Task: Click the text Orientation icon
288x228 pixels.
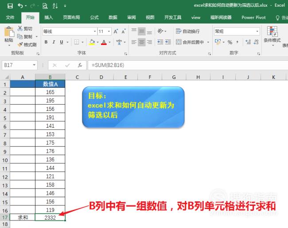Action: [160, 31]
